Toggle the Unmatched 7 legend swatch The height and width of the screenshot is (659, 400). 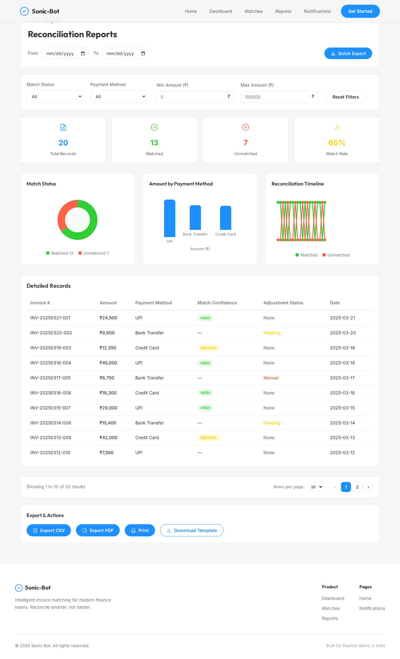point(80,253)
